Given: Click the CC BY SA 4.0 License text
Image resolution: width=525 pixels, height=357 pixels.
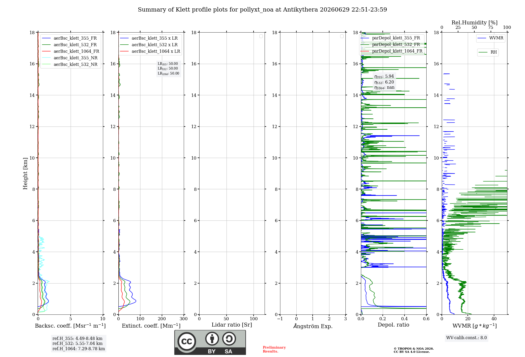Looking at the screenshot, I should point(412,352).
